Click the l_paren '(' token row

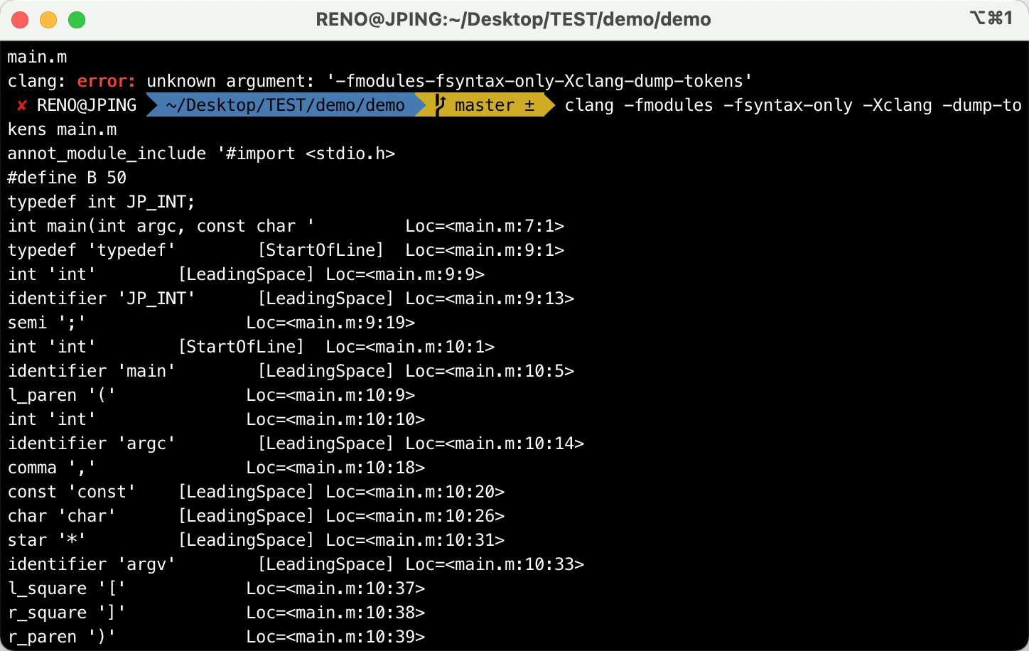tap(211, 395)
